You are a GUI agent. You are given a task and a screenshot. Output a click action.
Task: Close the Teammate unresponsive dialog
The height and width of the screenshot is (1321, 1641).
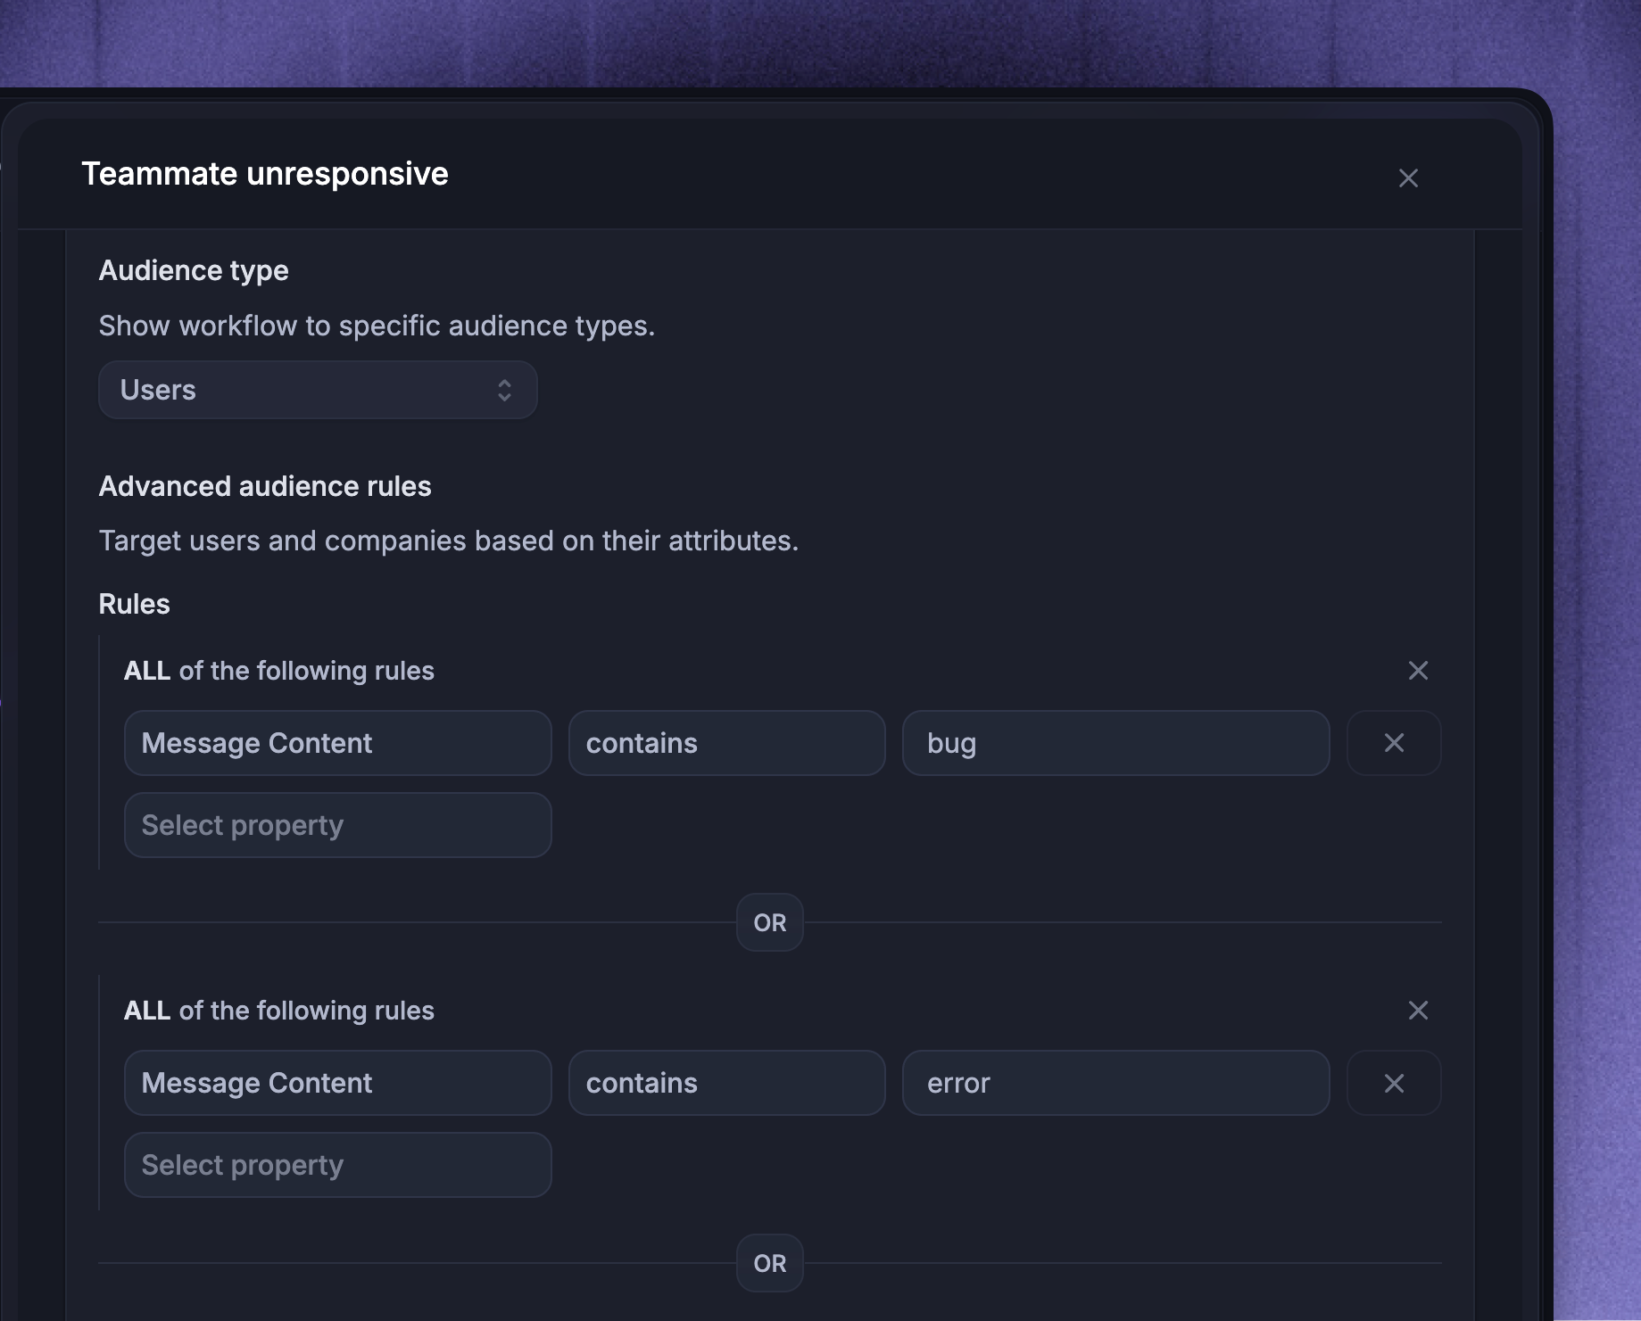[x=1408, y=178]
